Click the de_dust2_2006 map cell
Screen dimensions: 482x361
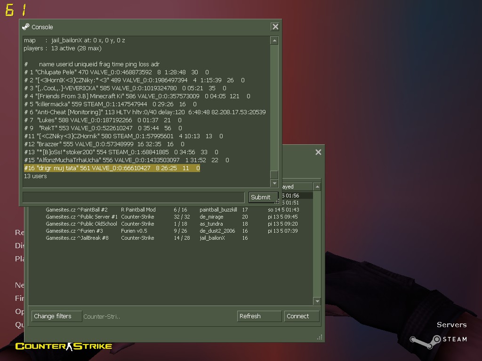(217, 231)
